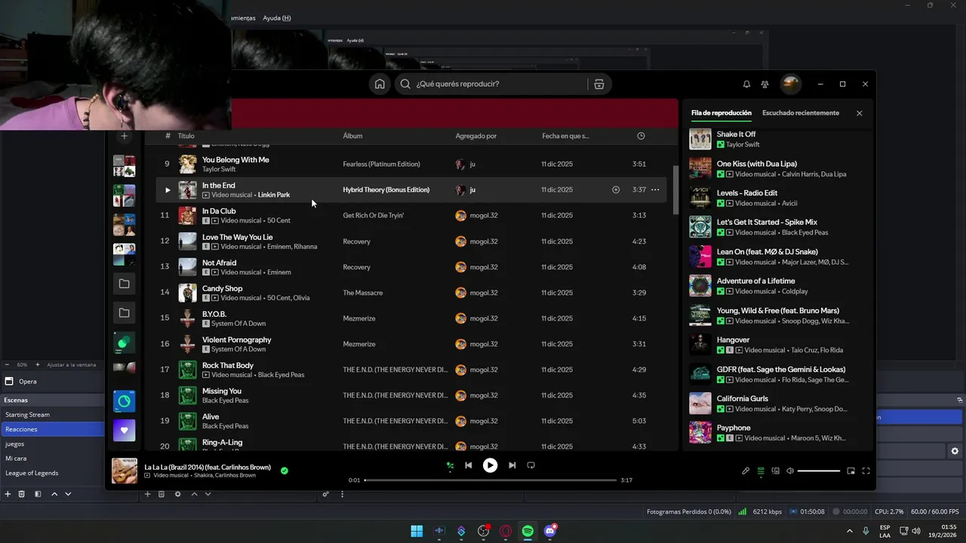966x543 pixels.
Task: Open the mini player
Action: 851,471
